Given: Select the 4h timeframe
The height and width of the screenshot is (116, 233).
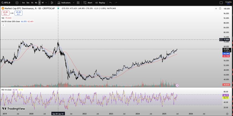Looking at the screenshot, I should click(x=36, y=3).
